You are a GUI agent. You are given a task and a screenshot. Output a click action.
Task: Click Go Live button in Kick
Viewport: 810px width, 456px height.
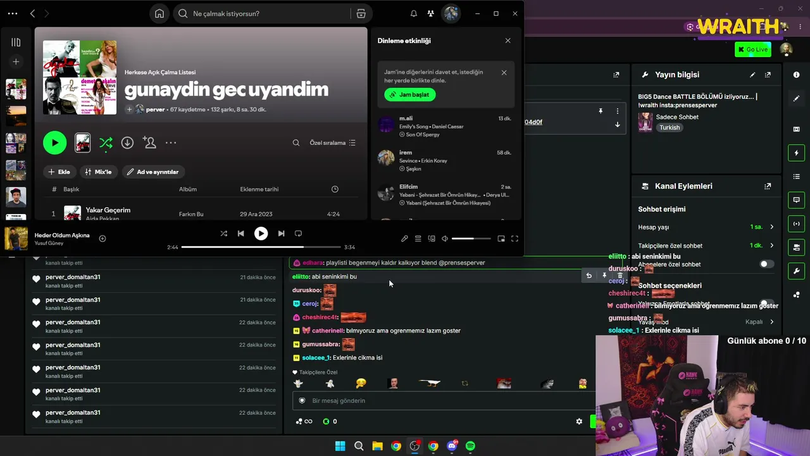coord(752,49)
